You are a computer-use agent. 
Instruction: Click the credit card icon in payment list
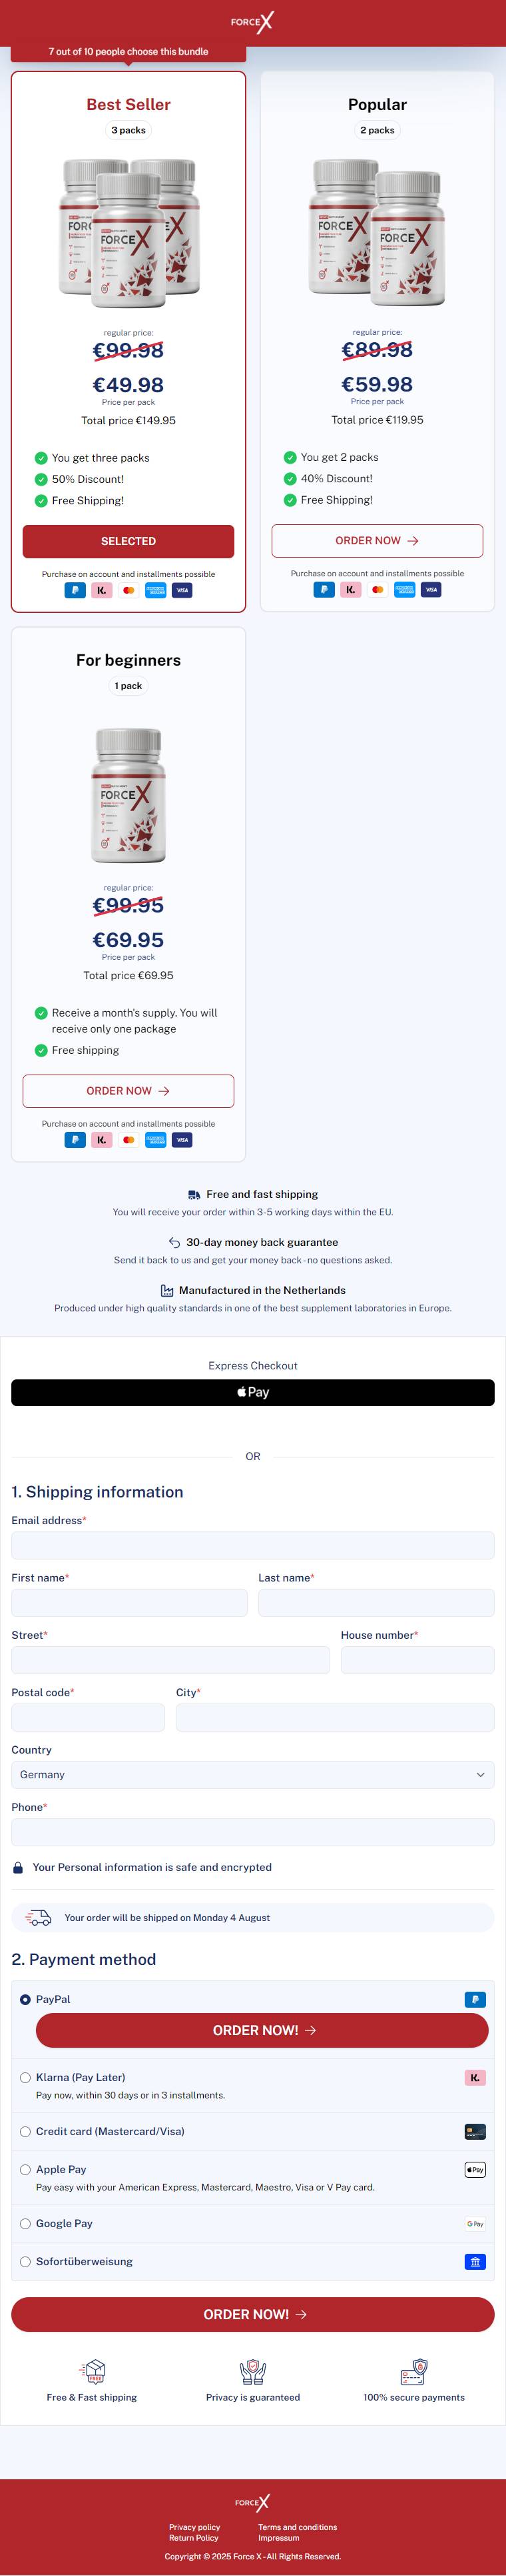[x=475, y=2131]
